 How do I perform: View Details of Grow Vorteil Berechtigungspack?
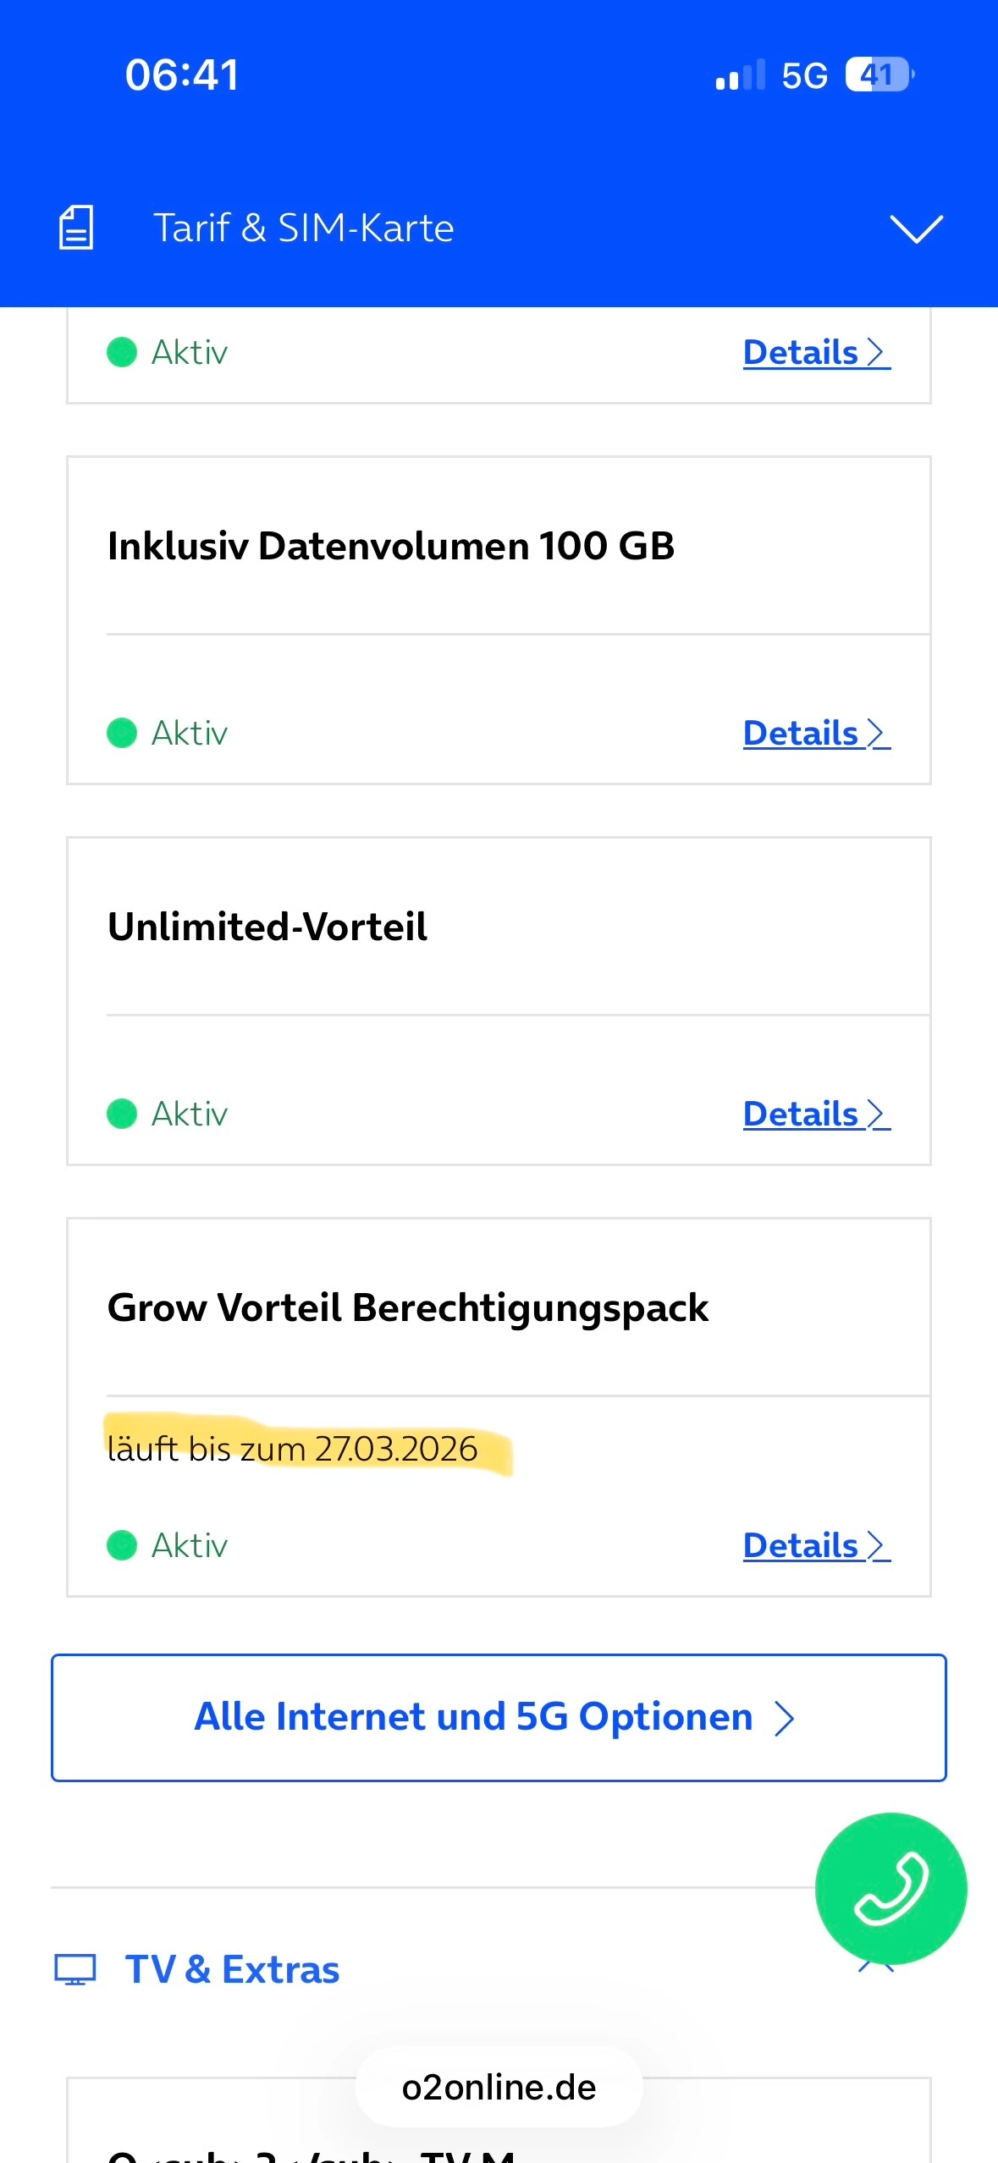[x=816, y=1545]
